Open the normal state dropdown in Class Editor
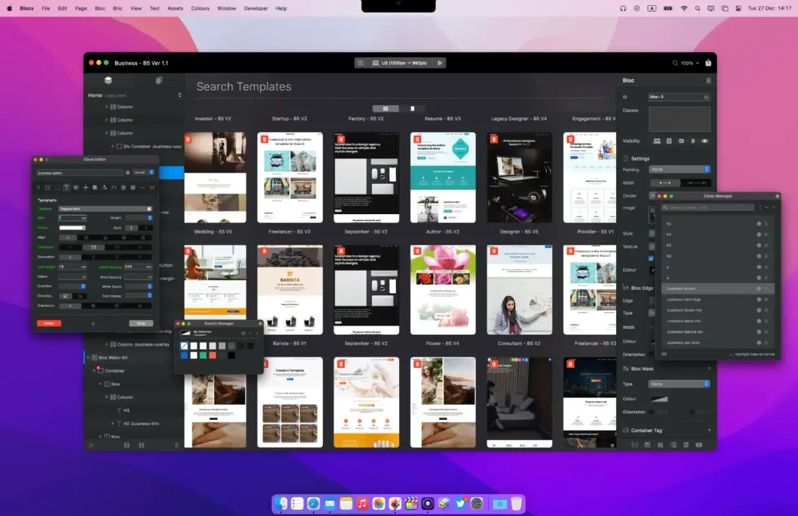The width and height of the screenshot is (798, 516). (x=143, y=173)
